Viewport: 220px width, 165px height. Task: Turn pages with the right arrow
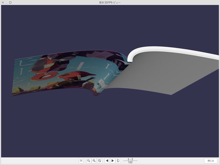(x=113, y=161)
